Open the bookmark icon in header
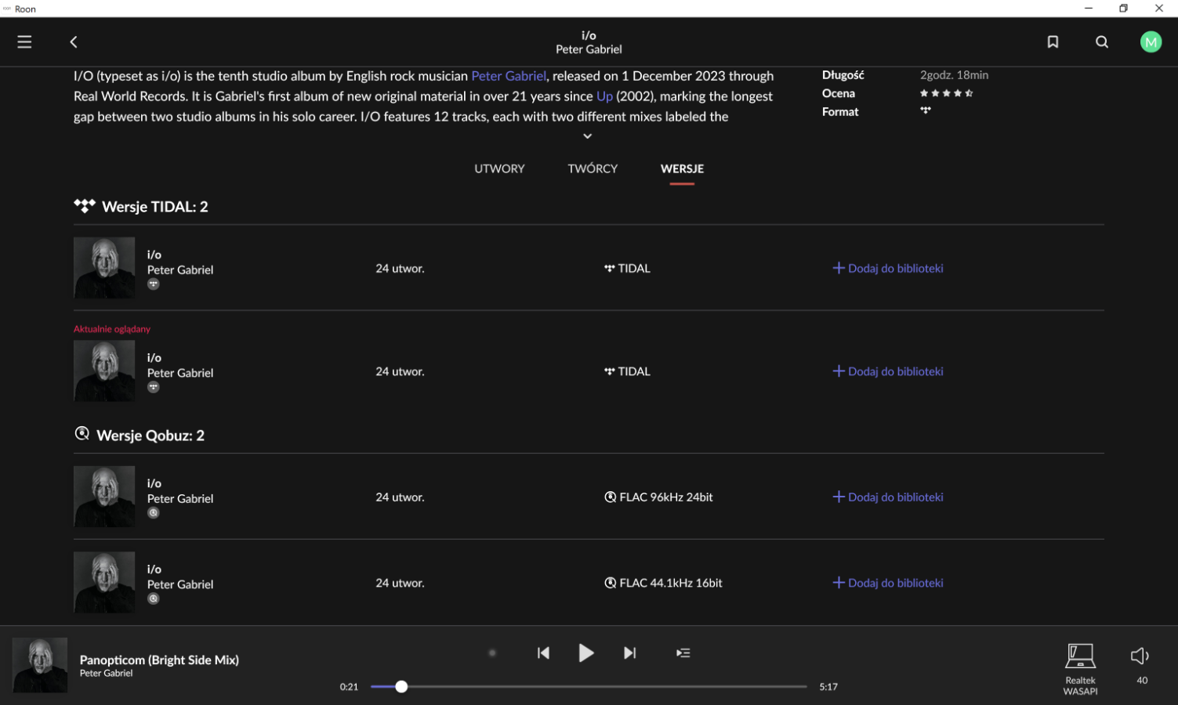This screenshot has height=705, width=1178. (x=1053, y=42)
